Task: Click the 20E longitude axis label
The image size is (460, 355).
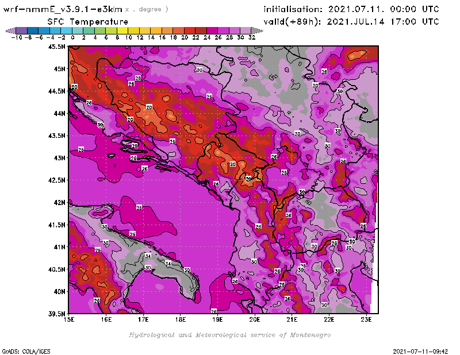Action: coord(255,319)
